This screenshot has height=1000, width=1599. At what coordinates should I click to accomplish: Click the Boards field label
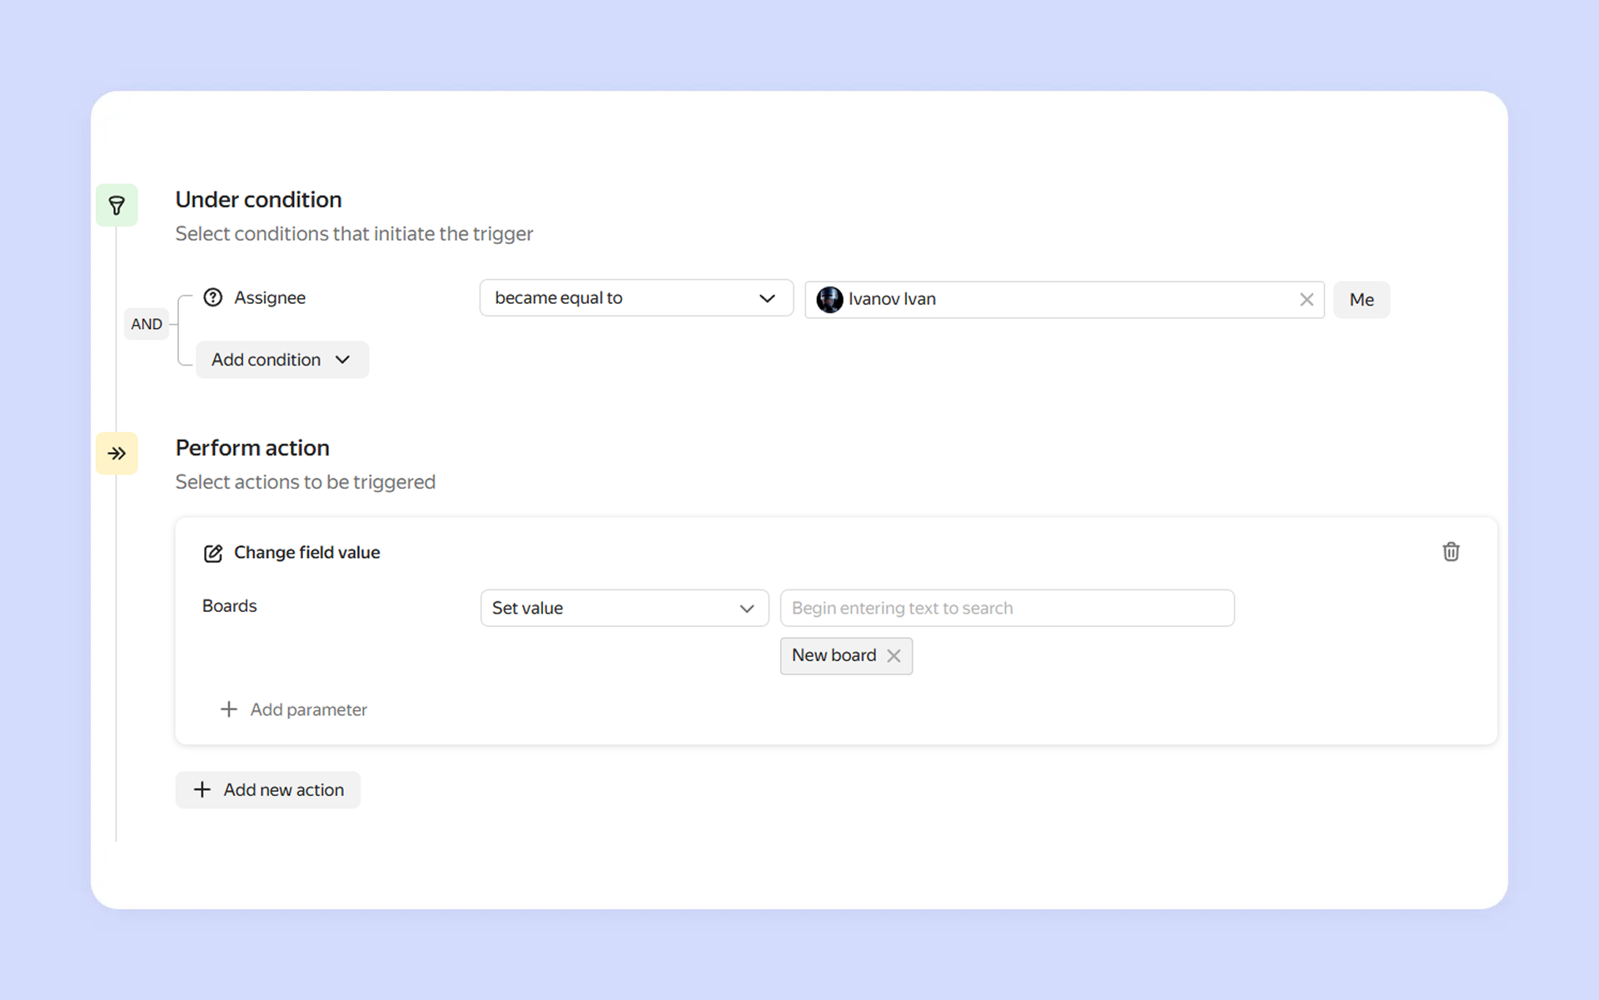point(230,606)
